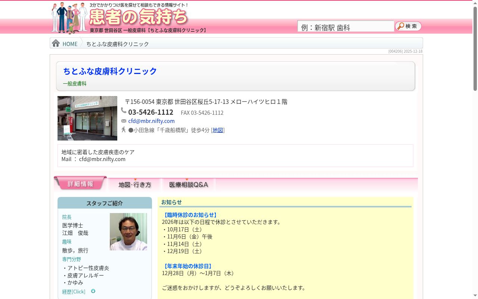The width and height of the screenshot is (478, 299).
Task: Click the FAX 03-5426-1112 text
Action: click(202, 113)
